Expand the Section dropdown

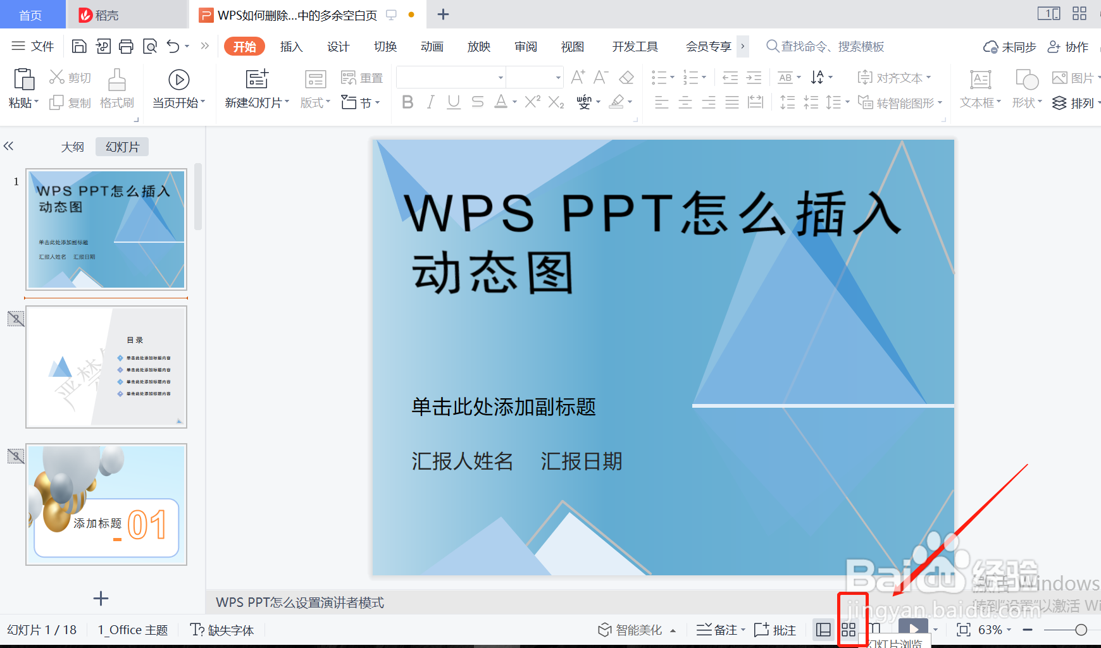(x=361, y=102)
